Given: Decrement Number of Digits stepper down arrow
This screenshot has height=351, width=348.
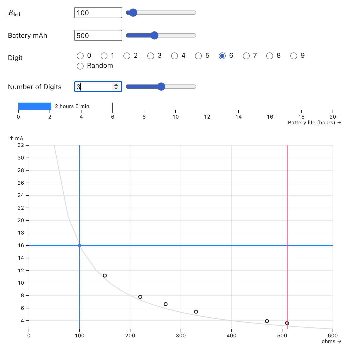Looking at the screenshot, I should (x=116, y=88).
